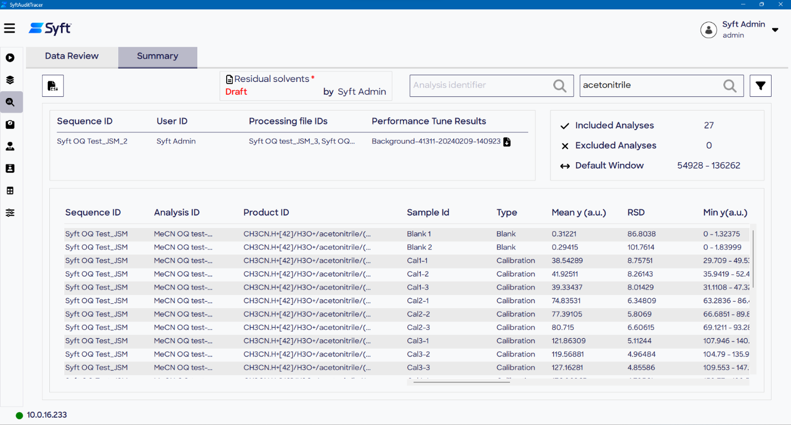Click the contact badge sidebar icon
This screenshot has height=425, width=791.
[x=10, y=168]
